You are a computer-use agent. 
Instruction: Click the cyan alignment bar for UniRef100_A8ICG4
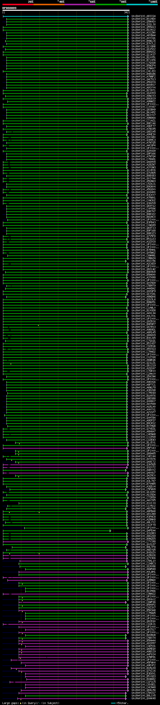click(66, 17)
